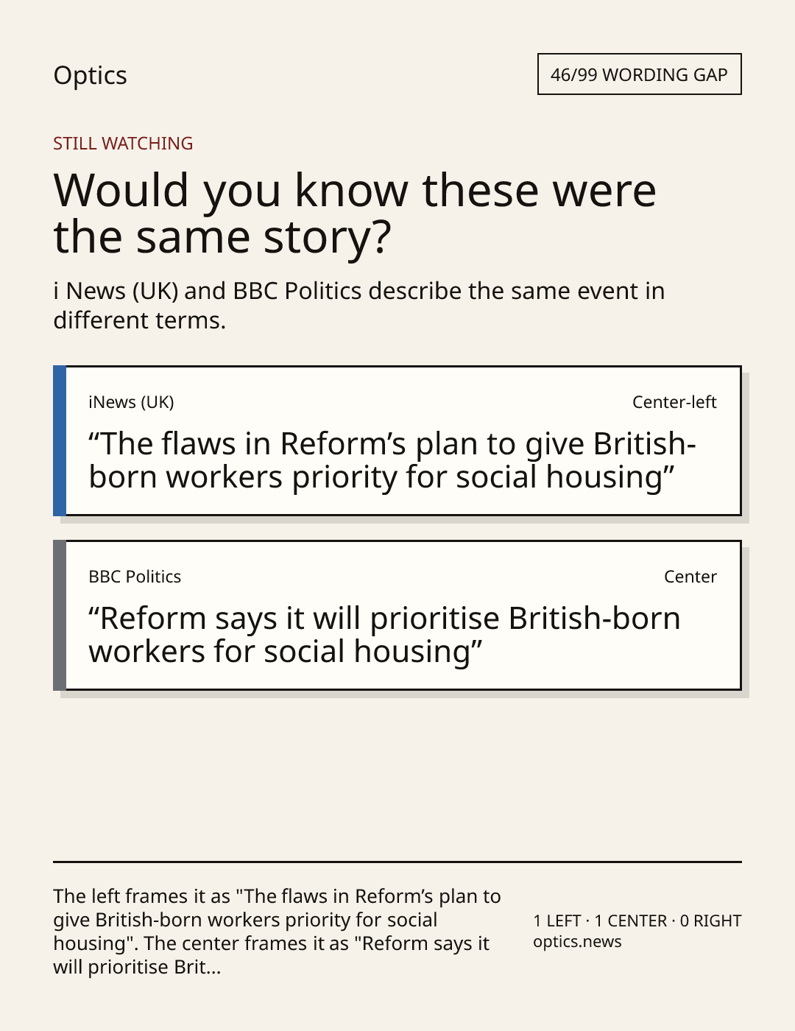Image resolution: width=795 pixels, height=1031 pixels.
Task: Select 'The flaws in Reform's plan' quote
Action: [392, 460]
